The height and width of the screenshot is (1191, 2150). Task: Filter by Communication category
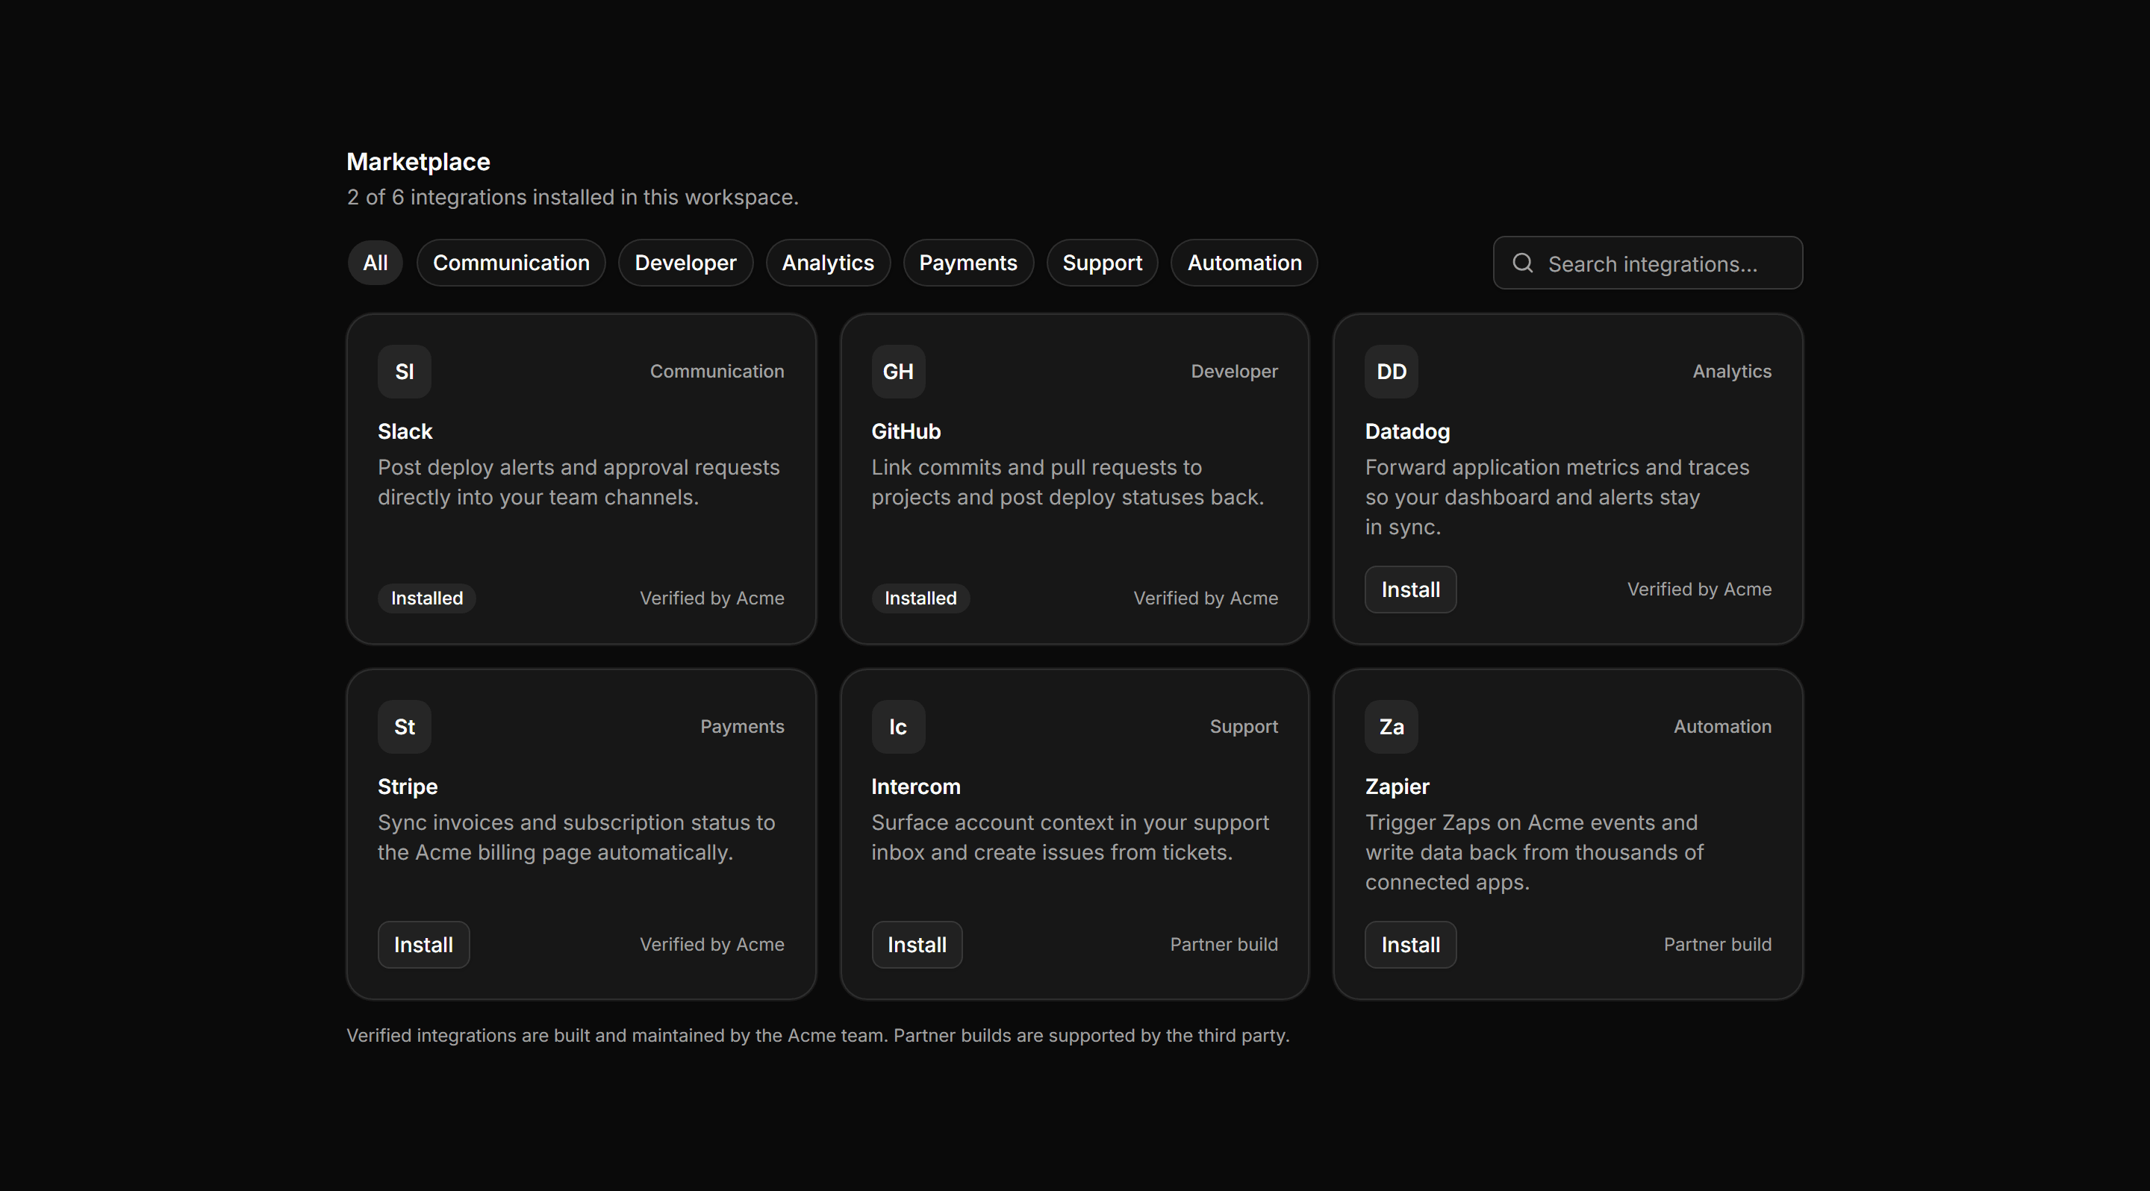coord(511,263)
